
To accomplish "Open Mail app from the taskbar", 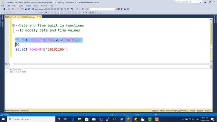I will pyautogui.click(x=94, y=119).
